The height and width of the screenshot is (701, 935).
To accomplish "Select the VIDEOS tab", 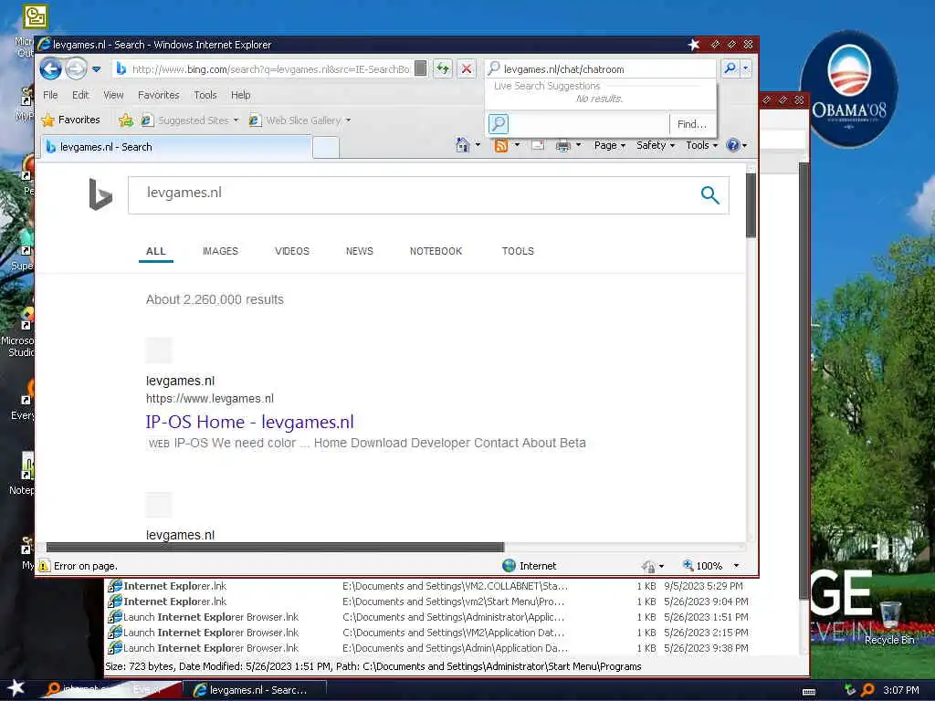I will point(291,251).
